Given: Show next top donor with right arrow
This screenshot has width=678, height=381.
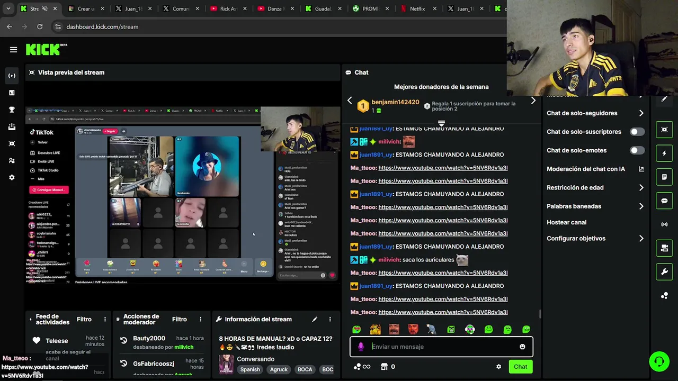Looking at the screenshot, I should coord(533,101).
